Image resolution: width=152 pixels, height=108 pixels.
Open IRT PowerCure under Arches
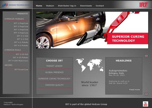click(21, 70)
